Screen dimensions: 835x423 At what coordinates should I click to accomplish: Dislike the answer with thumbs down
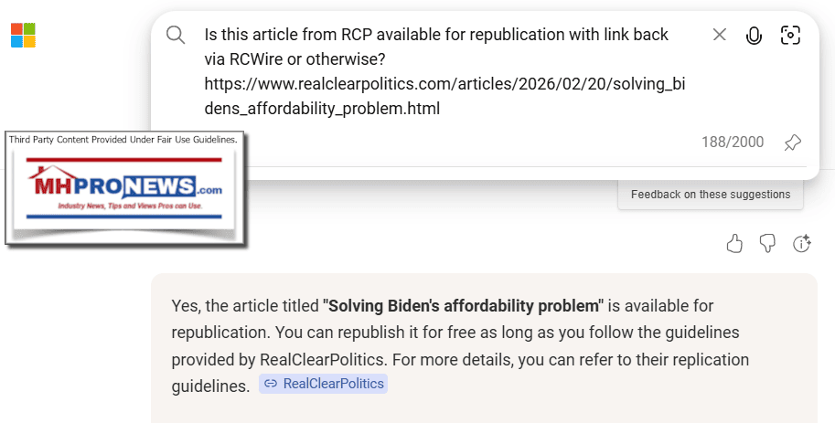(768, 243)
